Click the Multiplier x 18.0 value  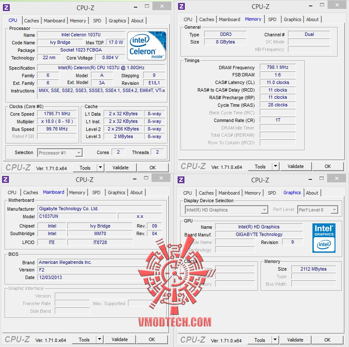57,122
